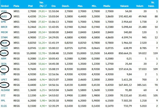
Task: Open the ALDANI symbol link
Action: pos(5,90)
